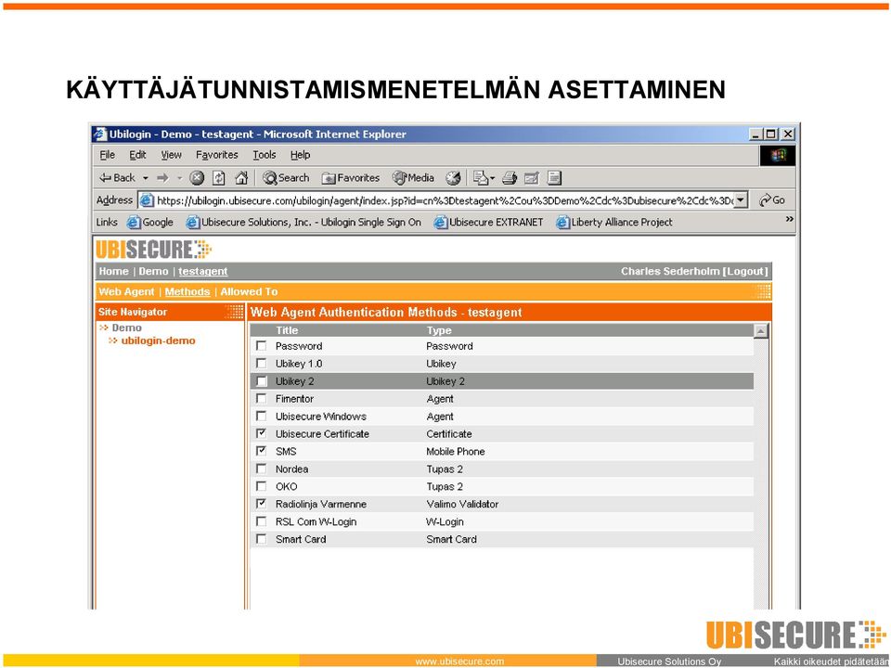Switch to the Allowed To tab

[x=249, y=291]
